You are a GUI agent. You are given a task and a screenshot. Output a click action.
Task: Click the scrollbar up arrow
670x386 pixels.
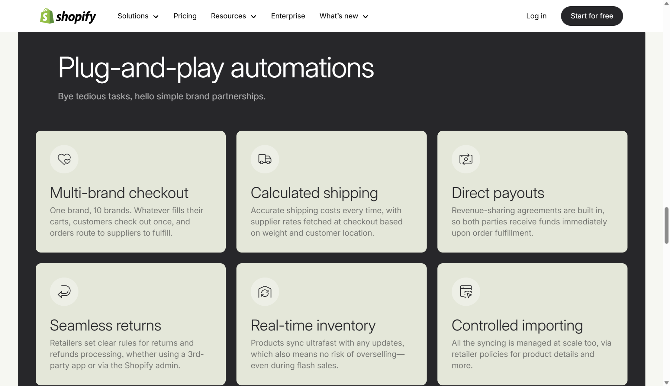click(666, 4)
